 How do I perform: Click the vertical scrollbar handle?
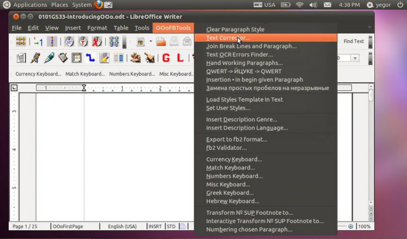[371, 96]
